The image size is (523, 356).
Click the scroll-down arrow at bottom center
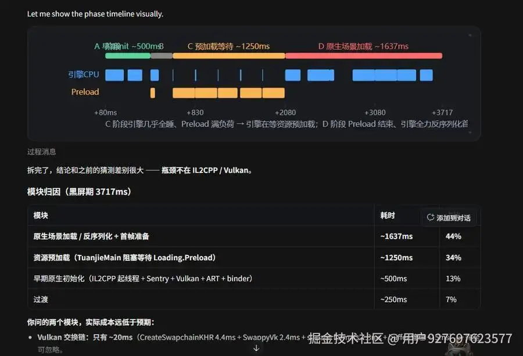coord(256,348)
